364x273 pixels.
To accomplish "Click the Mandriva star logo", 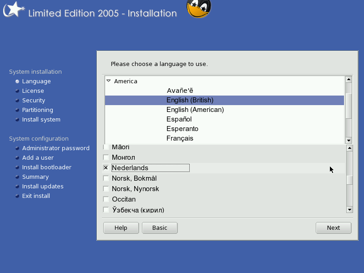I will [14, 9].
